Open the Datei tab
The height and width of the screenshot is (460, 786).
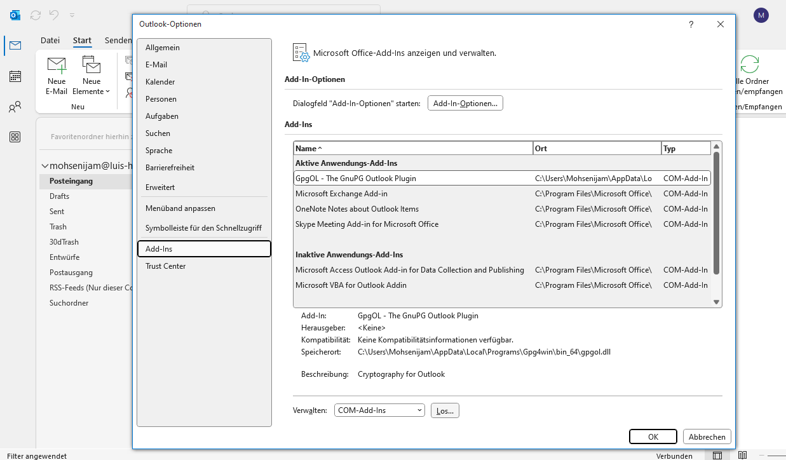(50, 40)
